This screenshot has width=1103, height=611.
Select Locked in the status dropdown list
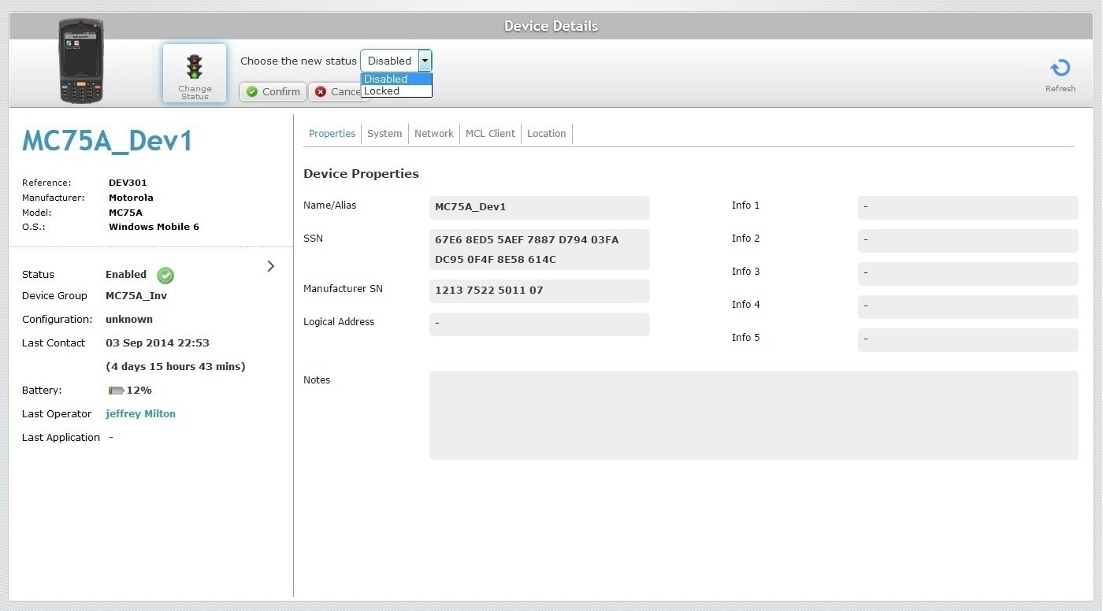(396, 91)
